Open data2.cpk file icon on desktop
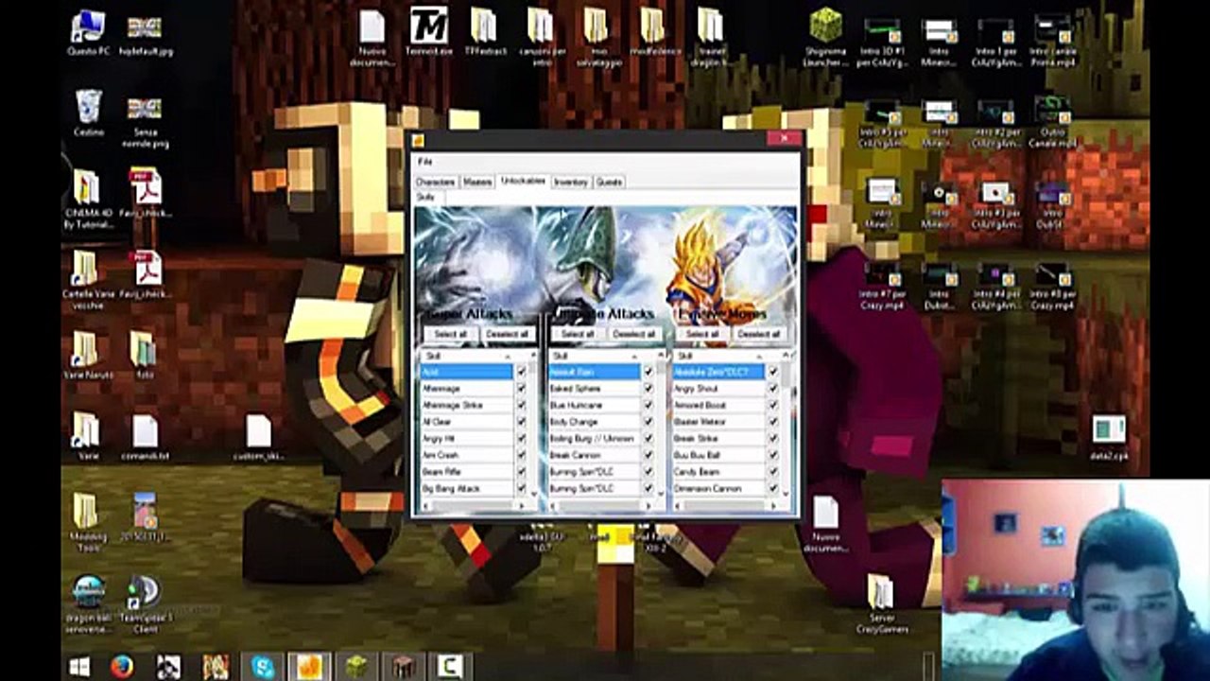 pos(1108,438)
